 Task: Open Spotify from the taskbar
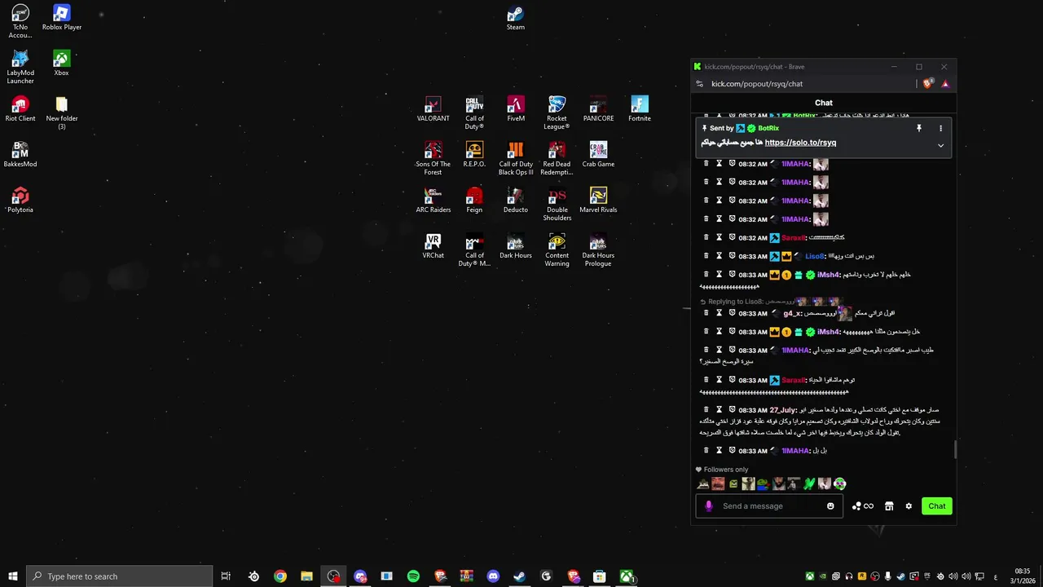pyautogui.click(x=413, y=576)
